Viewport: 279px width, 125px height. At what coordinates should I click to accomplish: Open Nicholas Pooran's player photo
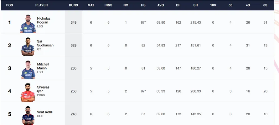click(28, 24)
